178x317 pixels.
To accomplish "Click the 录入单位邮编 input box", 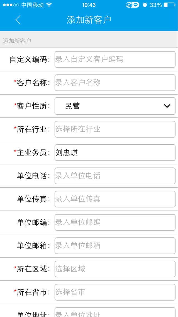I will pos(115,222).
